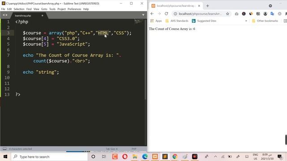This screenshot has height=161, width=287.
Task: Click the "string" text on line 9
Action: (x=46, y=72)
